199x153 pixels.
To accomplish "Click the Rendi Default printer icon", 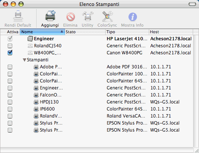I will [18, 16].
